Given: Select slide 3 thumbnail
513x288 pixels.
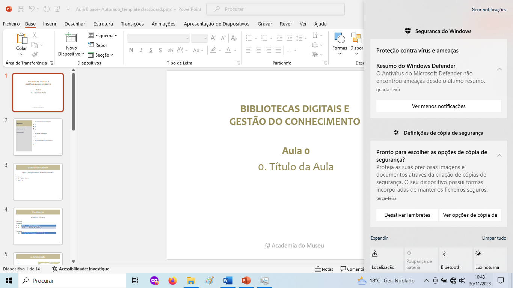Looking at the screenshot, I should tap(38, 181).
